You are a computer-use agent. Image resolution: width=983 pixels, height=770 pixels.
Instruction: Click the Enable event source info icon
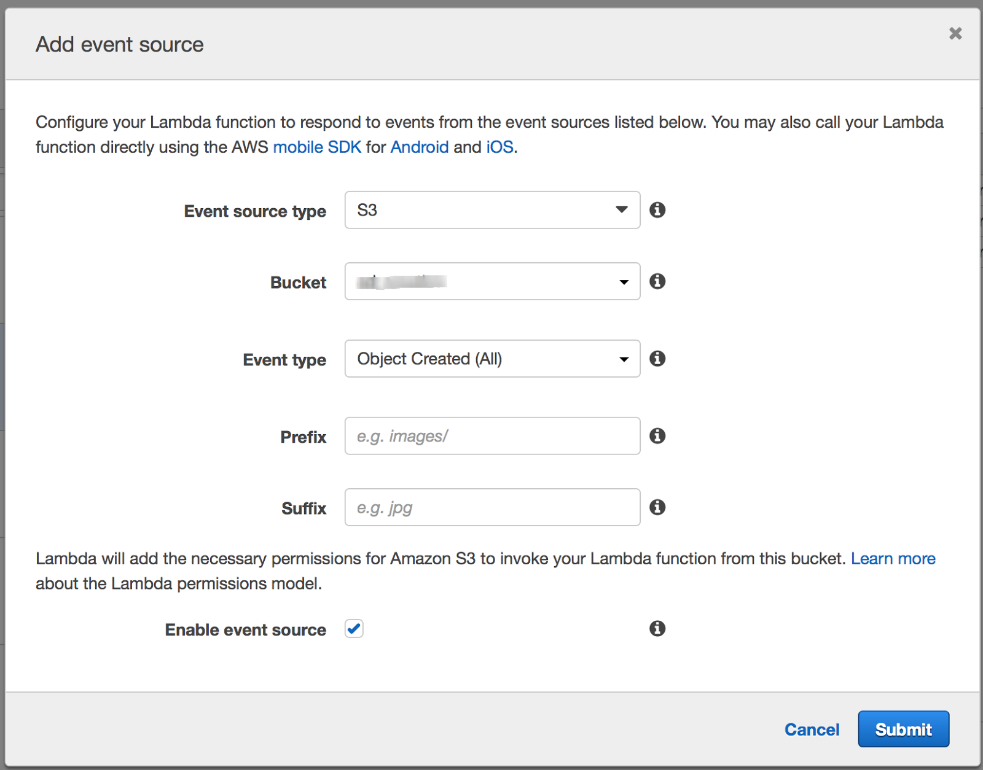tap(657, 628)
